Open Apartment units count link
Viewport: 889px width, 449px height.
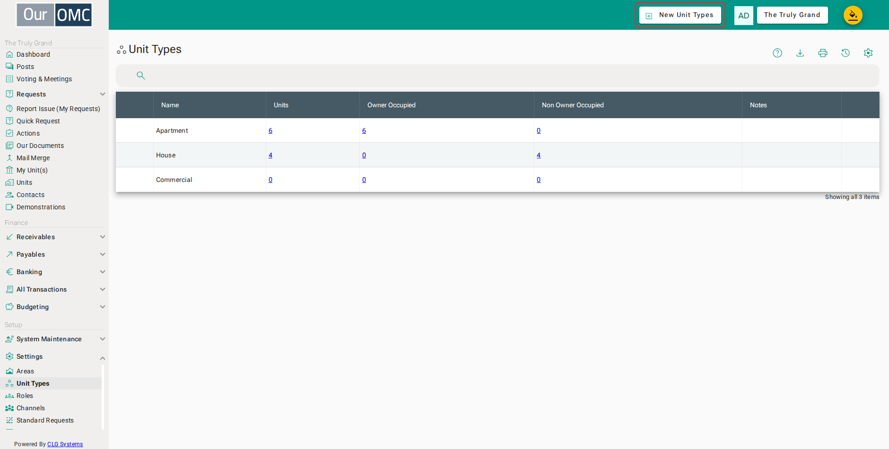click(x=270, y=130)
